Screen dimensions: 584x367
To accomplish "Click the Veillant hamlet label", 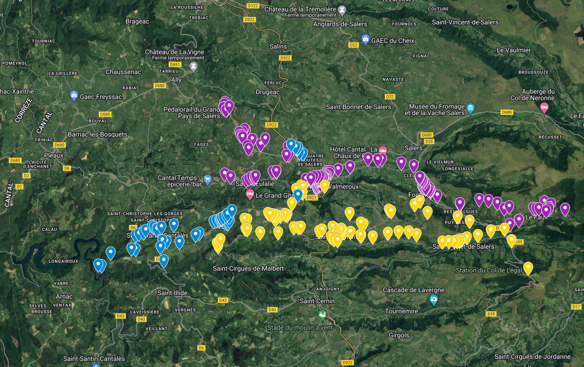I will point(156,329).
